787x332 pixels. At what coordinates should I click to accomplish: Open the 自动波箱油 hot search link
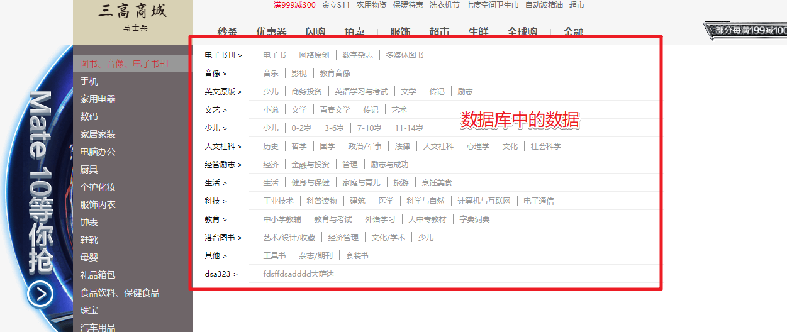pyautogui.click(x=544, y=5)
